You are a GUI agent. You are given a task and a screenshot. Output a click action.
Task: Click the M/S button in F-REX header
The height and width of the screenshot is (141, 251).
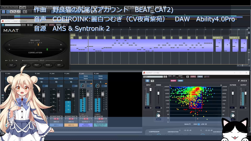click(x=200, y=77)
